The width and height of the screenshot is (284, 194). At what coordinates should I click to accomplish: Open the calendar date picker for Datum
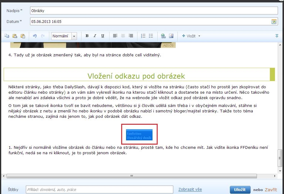[274, 21]
